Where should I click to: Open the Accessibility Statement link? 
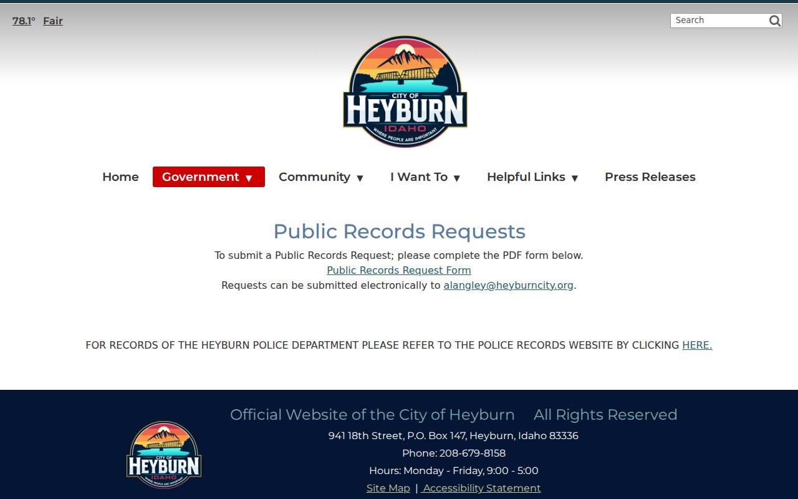pos(481,488)
